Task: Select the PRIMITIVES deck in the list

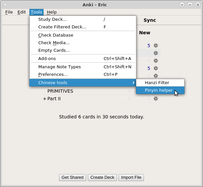Action: [x=60, y=91]
